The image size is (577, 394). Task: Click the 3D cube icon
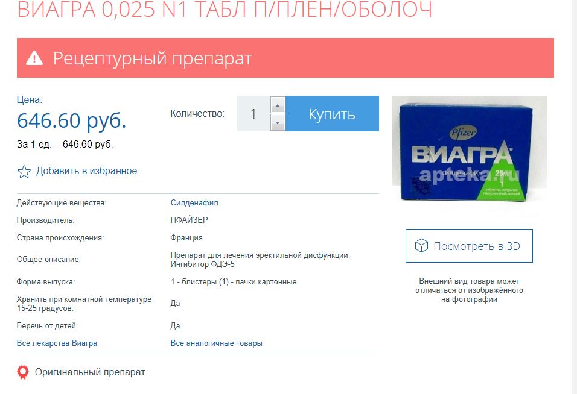click(x=421, y=246)
